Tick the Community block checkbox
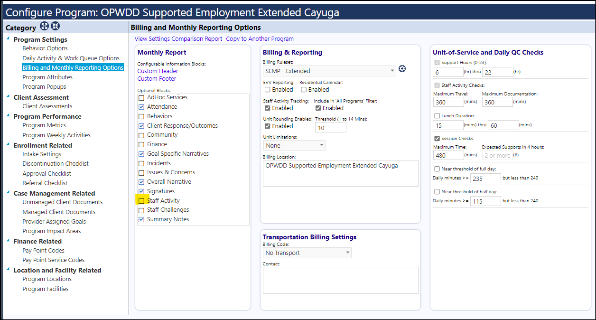 (x=141, y=135)
